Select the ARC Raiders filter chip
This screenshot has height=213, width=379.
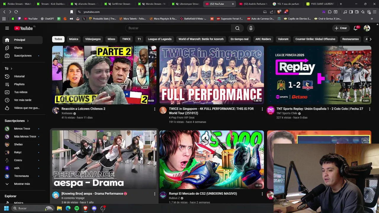tap(263, 39)
